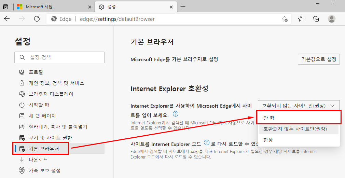Image resolution: width=345 pixels, height=178 pixels.
Task: Reload the page with refresh icon
Action: click(37, 19)
